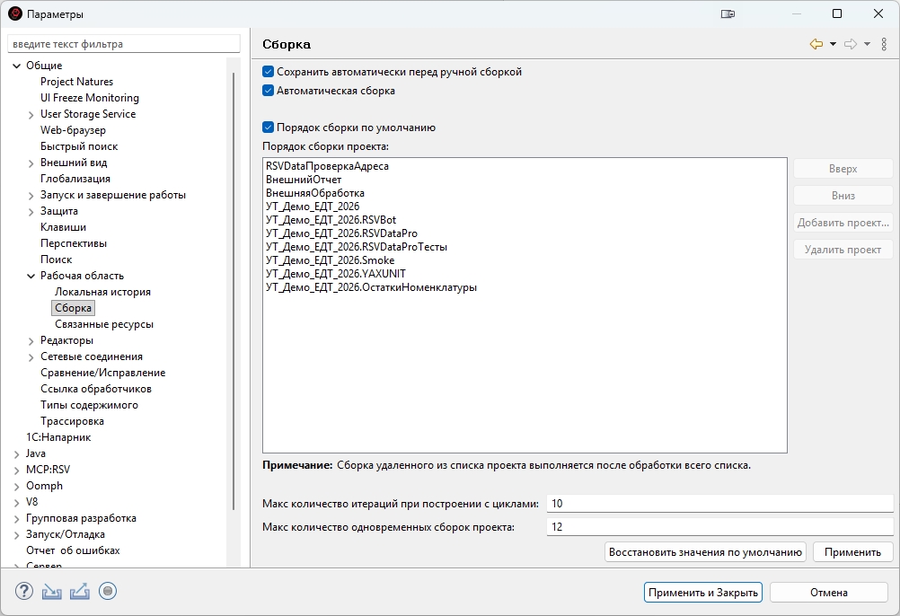
Task: Click the Oomph preference recorder icon
Action: pos(108,591)
